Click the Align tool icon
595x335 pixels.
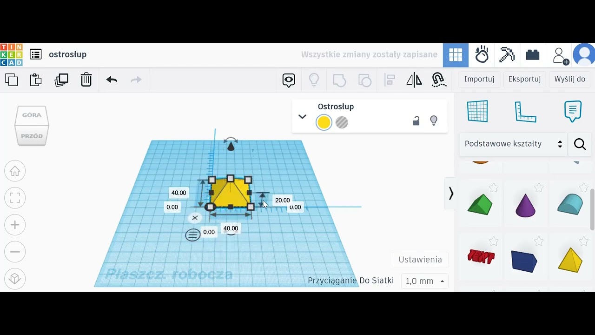click(390, 80)
